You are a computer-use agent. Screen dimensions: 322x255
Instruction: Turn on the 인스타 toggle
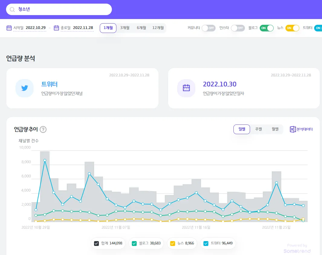(x=238, y=28)
